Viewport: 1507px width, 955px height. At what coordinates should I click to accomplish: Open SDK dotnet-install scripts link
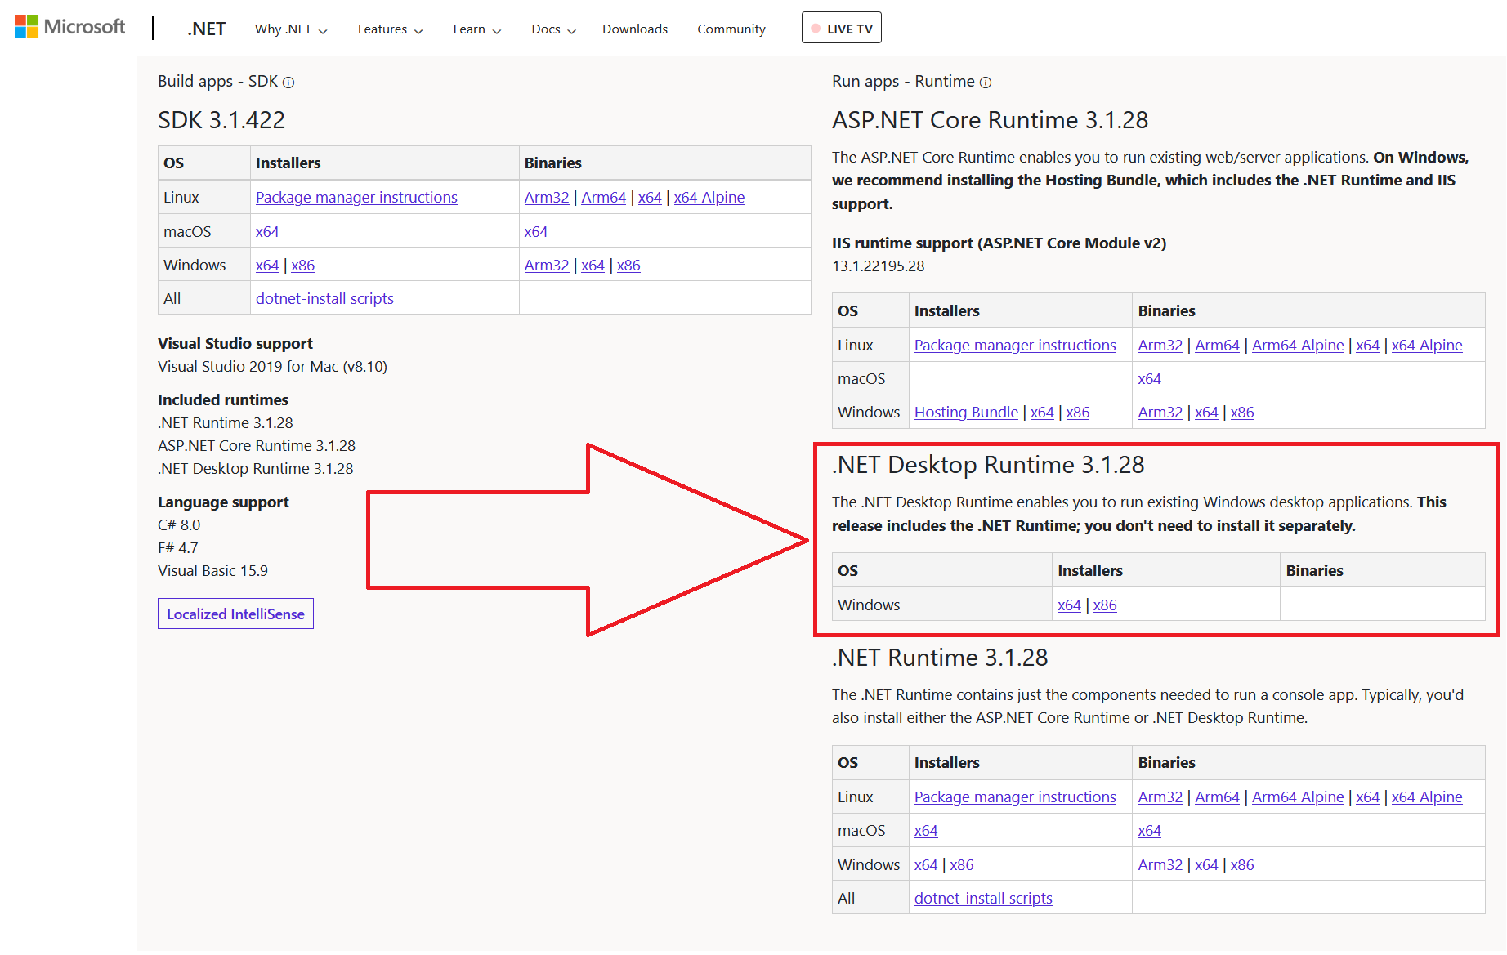[324, 299]
